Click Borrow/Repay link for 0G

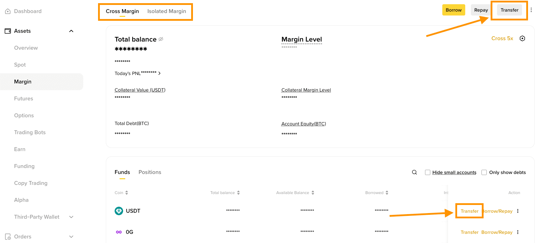click(x=497, y=232)
